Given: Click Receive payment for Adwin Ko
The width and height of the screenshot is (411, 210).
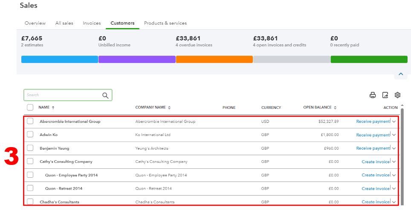Looking at the screenshot, I should coord(373,135).
